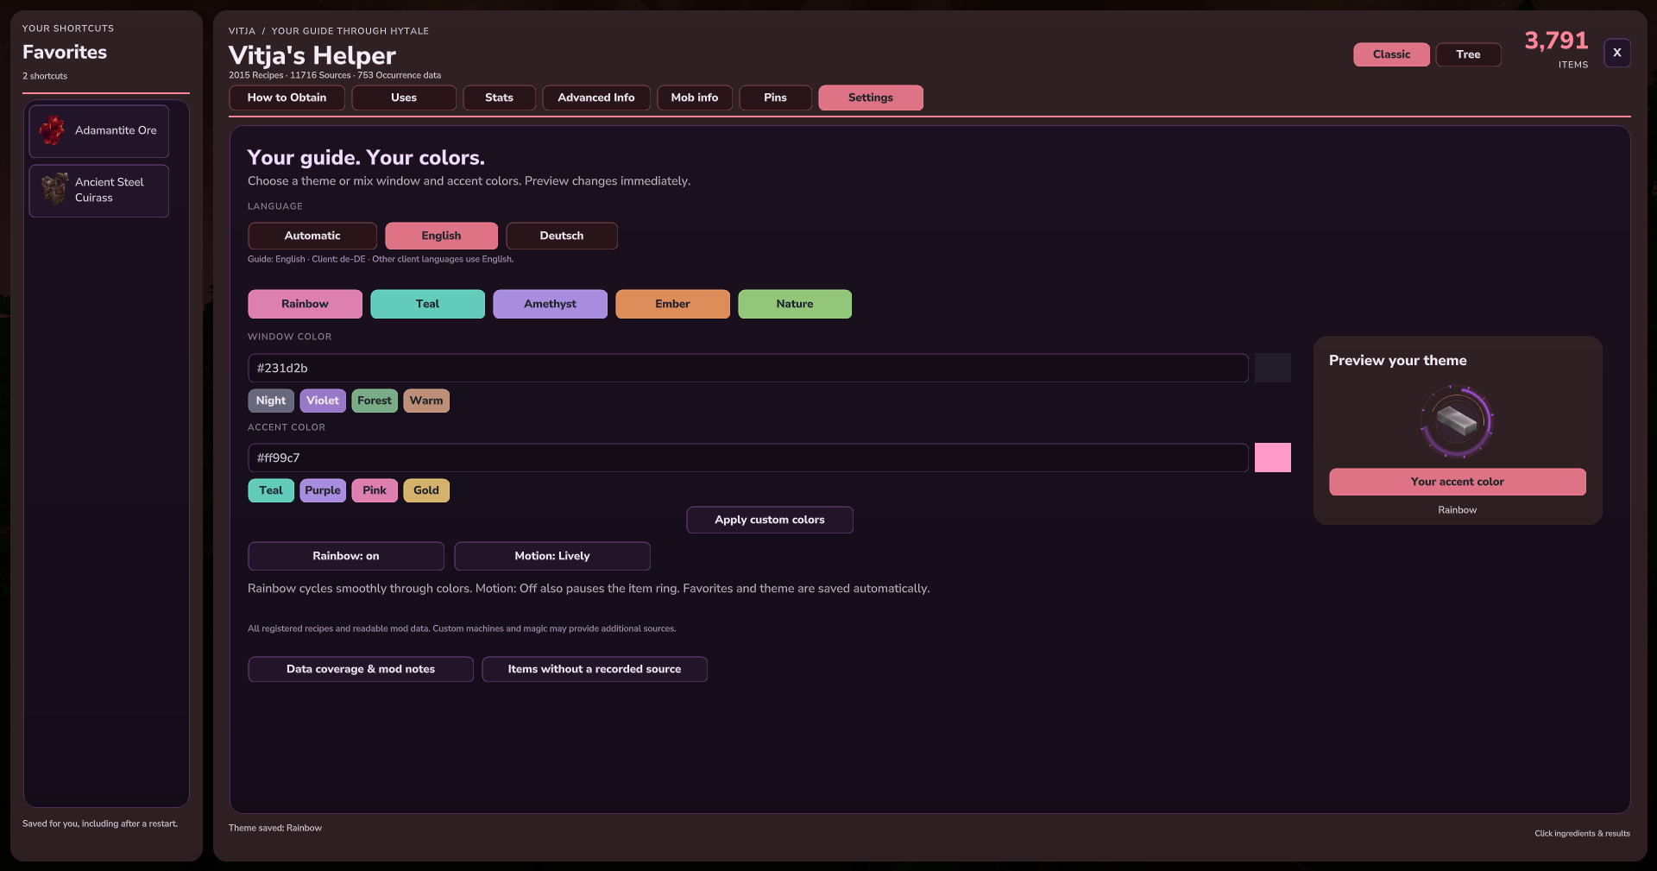Open Data coverage & mod notes
Screen dimensions: 1657x871
point(361,669)
